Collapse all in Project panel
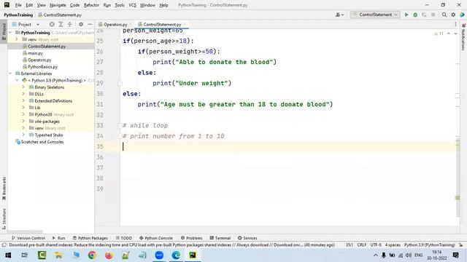Image resolution: width=467 pixels, height=262 pixels. [70, 24]
